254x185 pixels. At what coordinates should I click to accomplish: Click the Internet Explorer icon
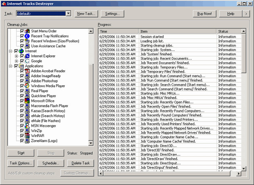click(27, 56)
